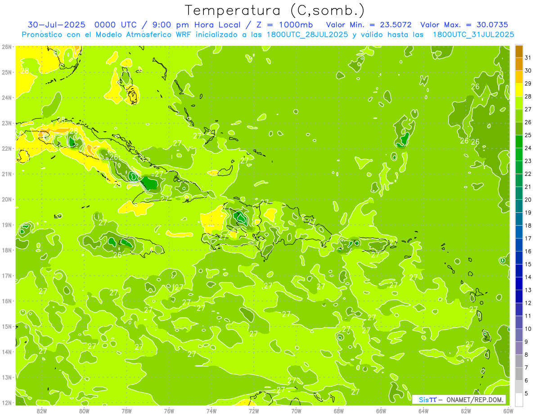Pick the gray swatch between legend 6 and 7

click(519, 374)
